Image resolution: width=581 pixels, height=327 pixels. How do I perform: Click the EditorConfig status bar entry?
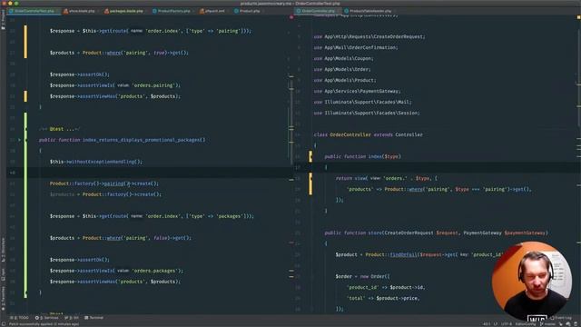tap(526, 324)
